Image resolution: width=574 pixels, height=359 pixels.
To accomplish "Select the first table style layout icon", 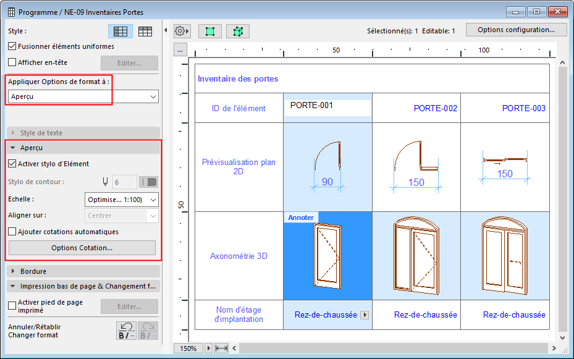I will 120,31.
